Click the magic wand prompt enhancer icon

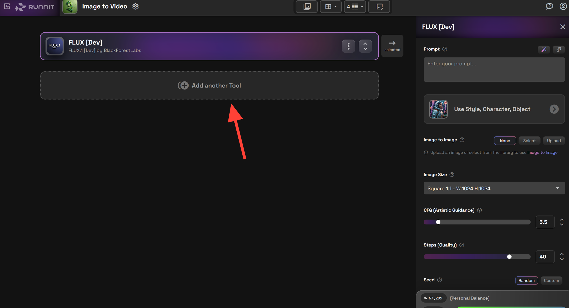(x=544, y=49)
